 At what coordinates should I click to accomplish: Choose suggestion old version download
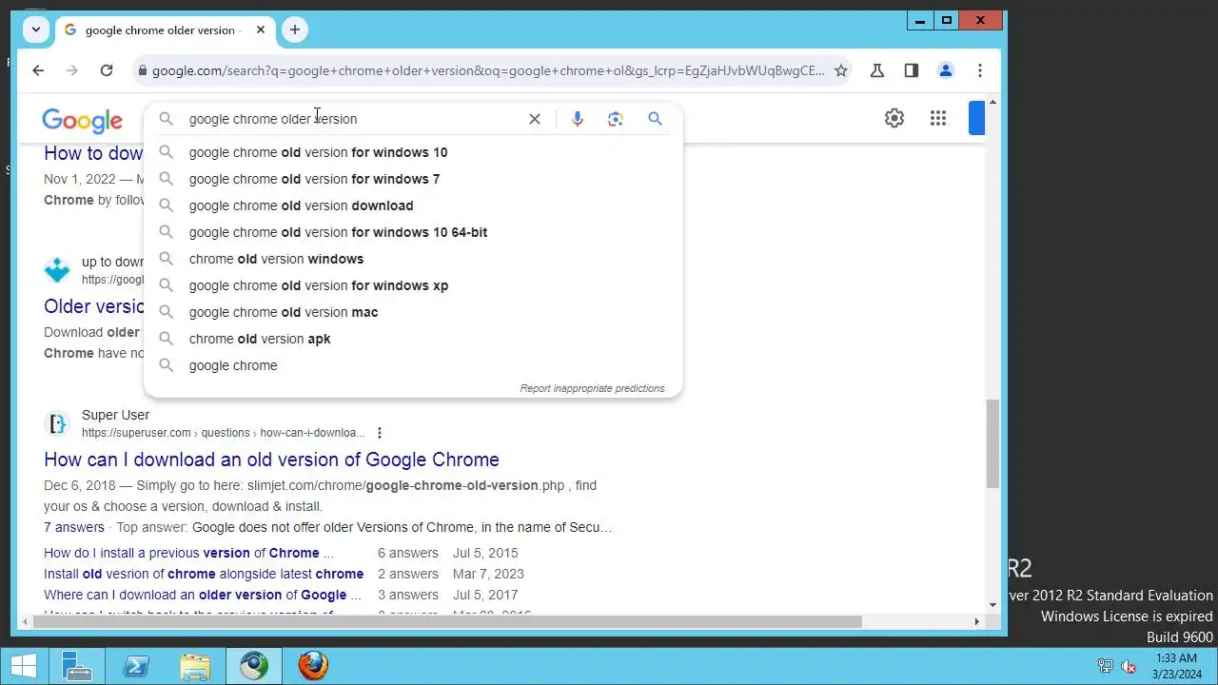click(413, 205)
